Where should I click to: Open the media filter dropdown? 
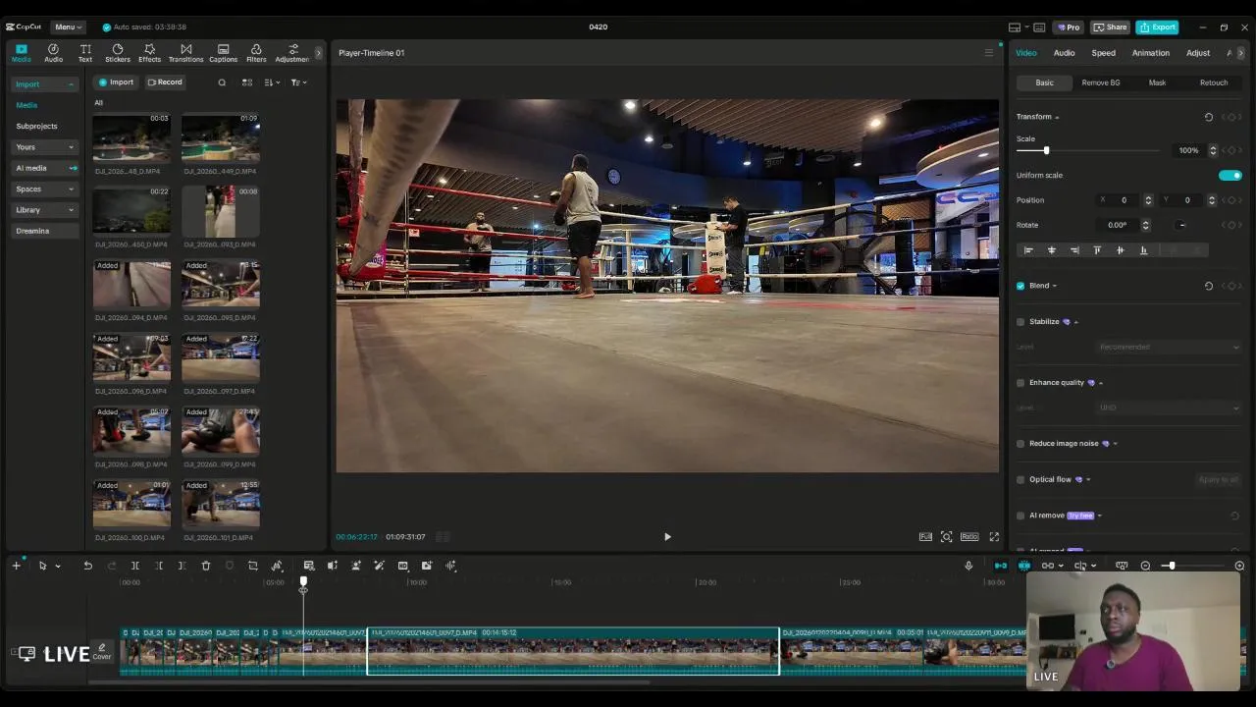tap(299, 82)
